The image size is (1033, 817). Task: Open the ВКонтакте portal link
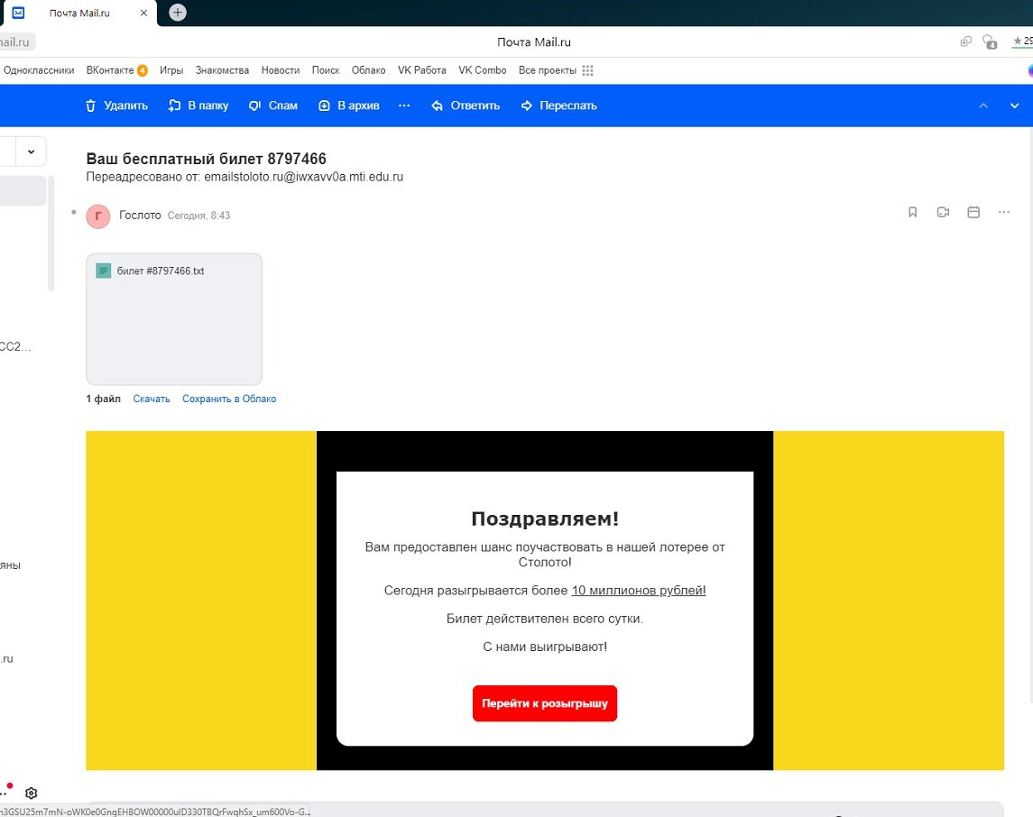pyautogui.click(x=110, y=70)
